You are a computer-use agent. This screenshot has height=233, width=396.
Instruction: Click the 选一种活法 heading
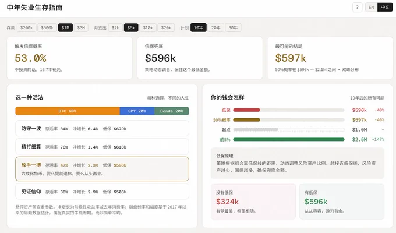click(x=29, y=97)
